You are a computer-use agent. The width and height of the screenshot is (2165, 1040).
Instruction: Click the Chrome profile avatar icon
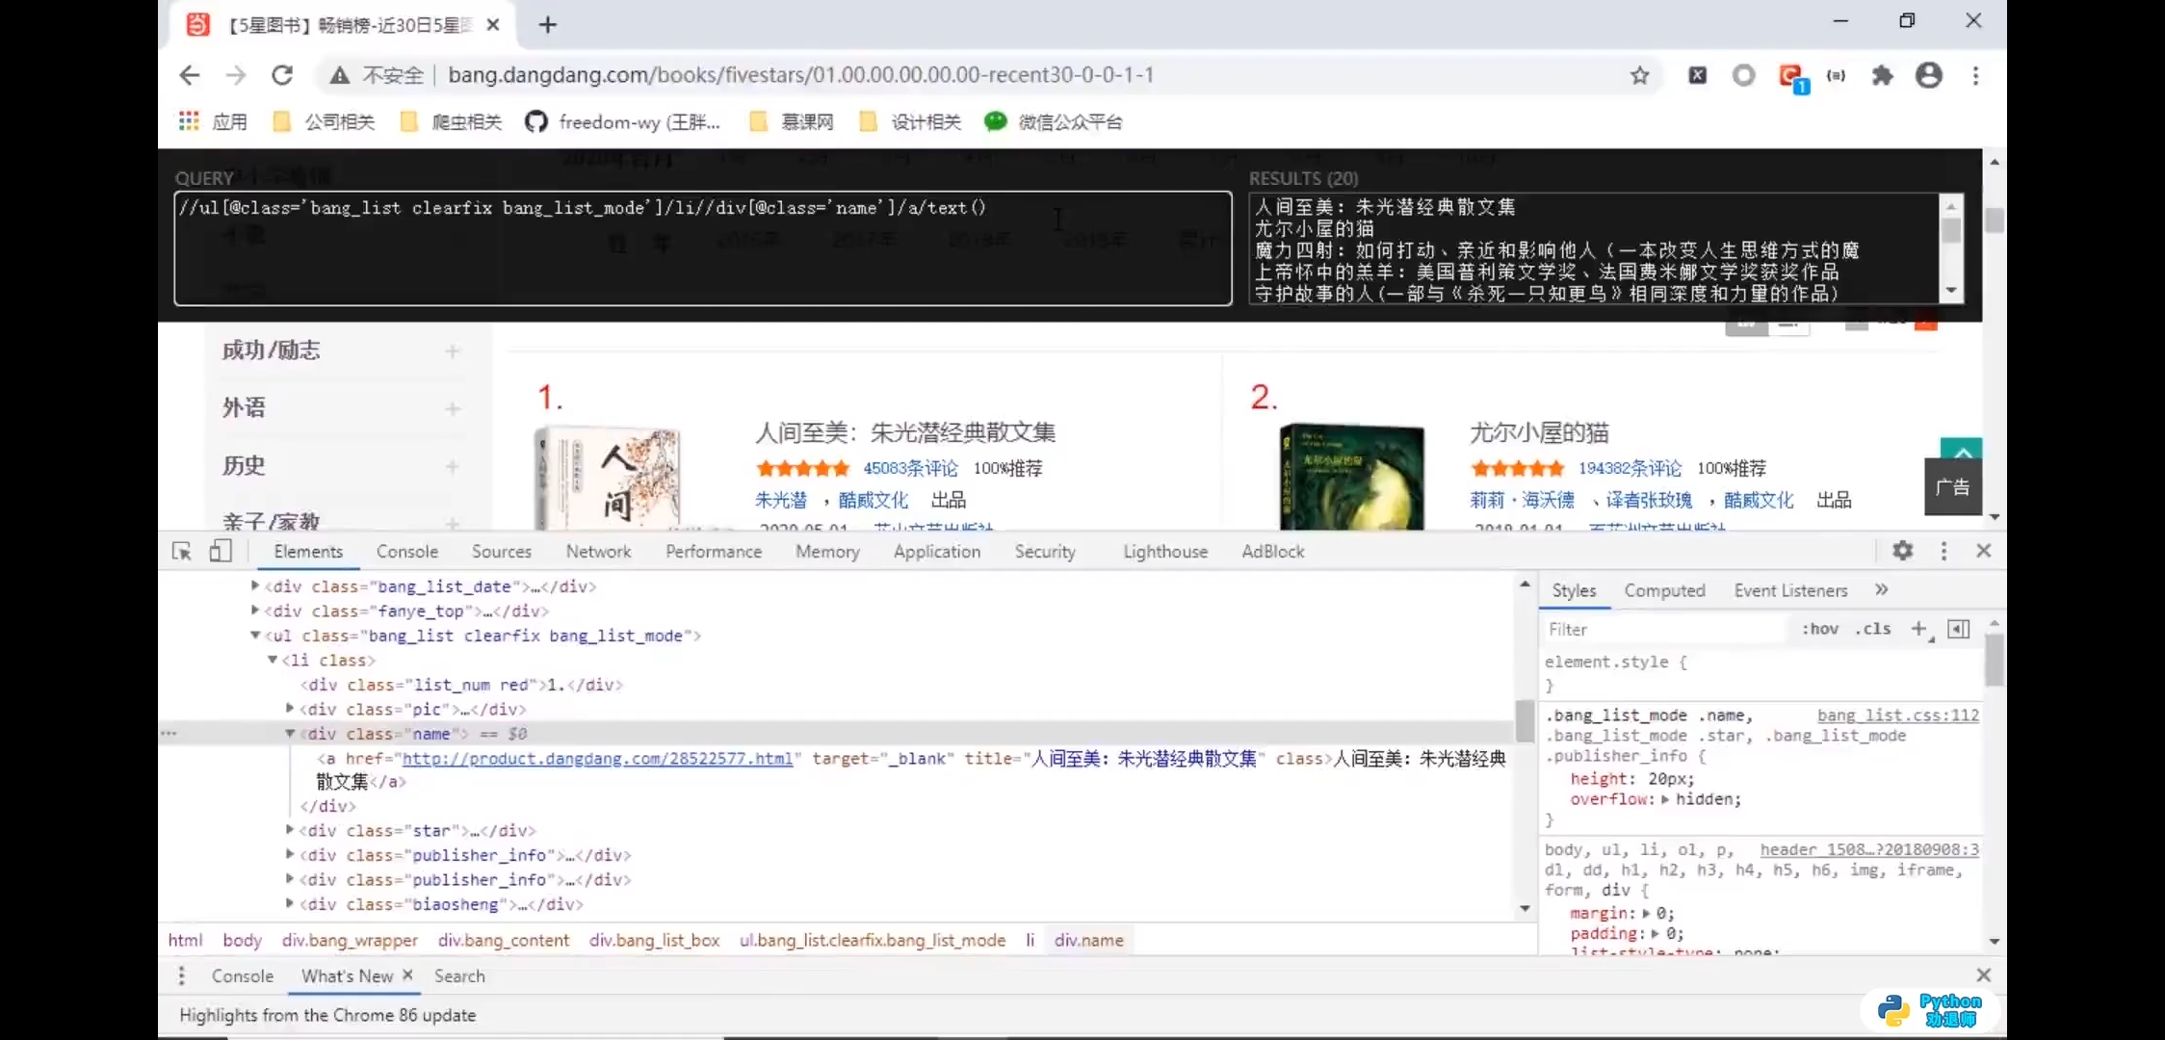pyautogui.click(x=1930, y=75)
